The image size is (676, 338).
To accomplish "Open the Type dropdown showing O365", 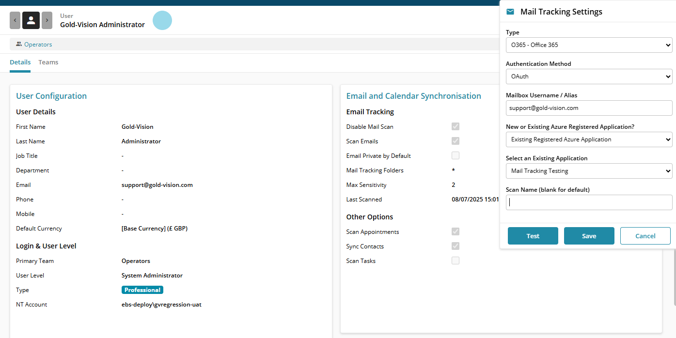I will [589, 45].
